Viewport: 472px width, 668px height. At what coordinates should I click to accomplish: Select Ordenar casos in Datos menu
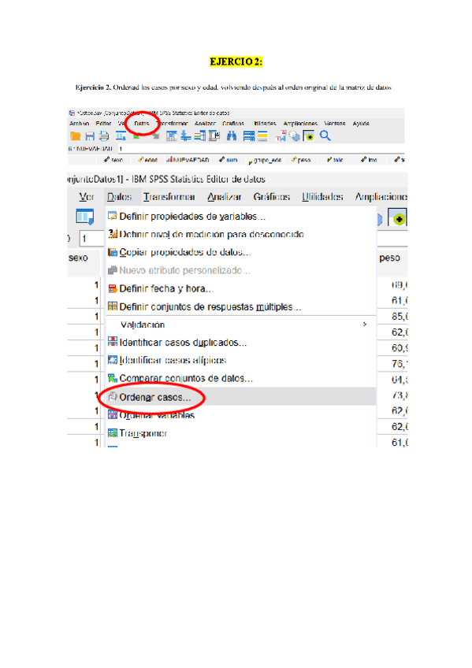[240, 397]
